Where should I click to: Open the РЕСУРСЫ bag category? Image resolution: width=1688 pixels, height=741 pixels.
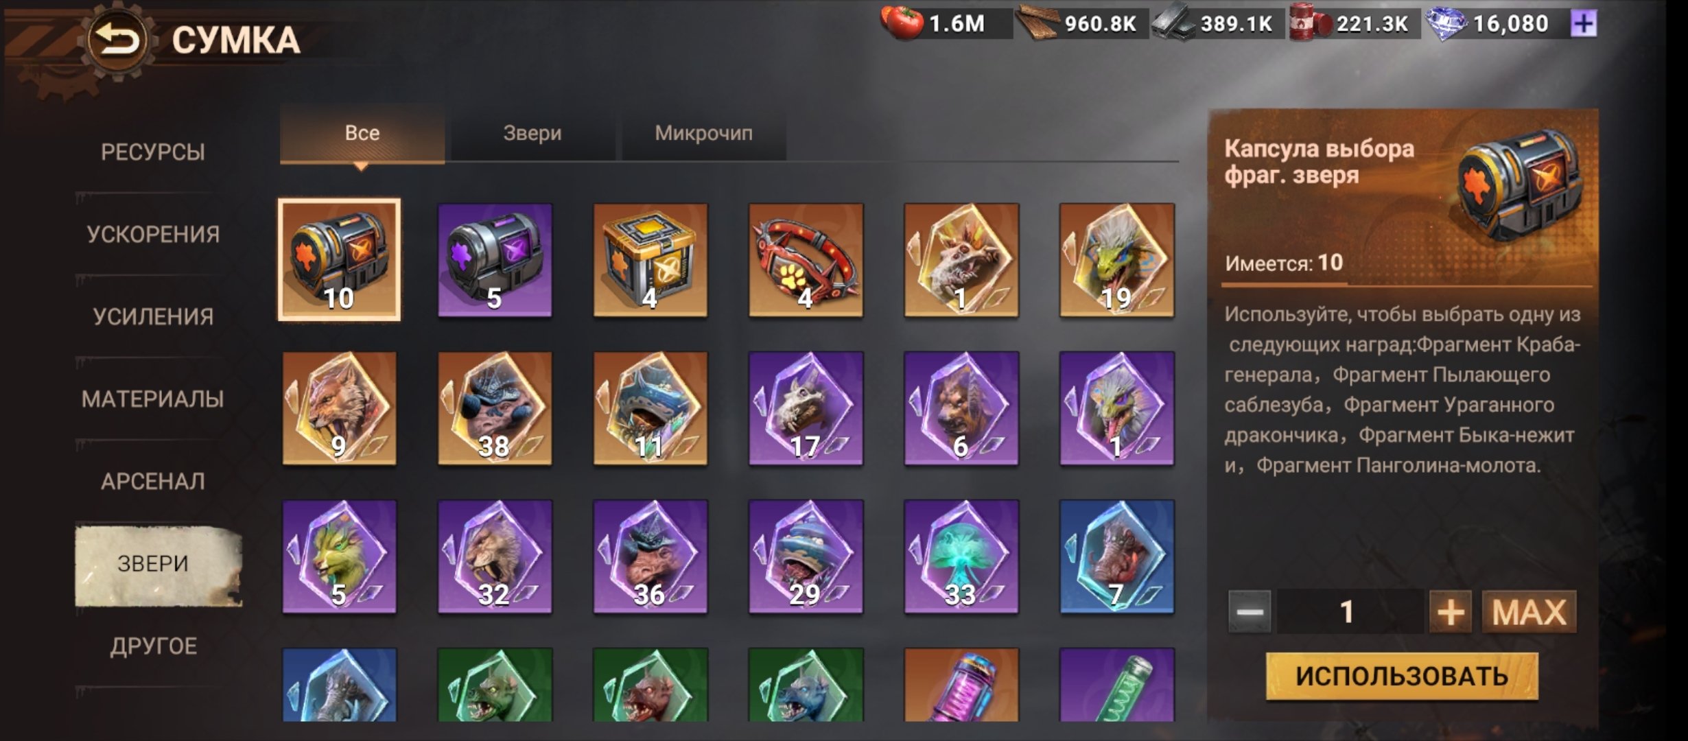tap(153, 152)
